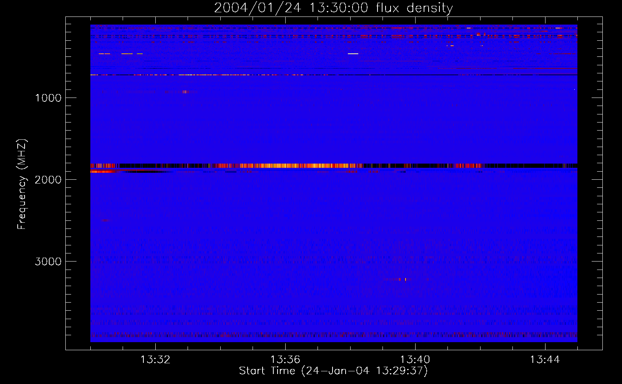Click the 'Start Time (24-Jan-04 13:29:37)' x-axis label
This screenshot has width=622, height=384.
tap(333, 371)
